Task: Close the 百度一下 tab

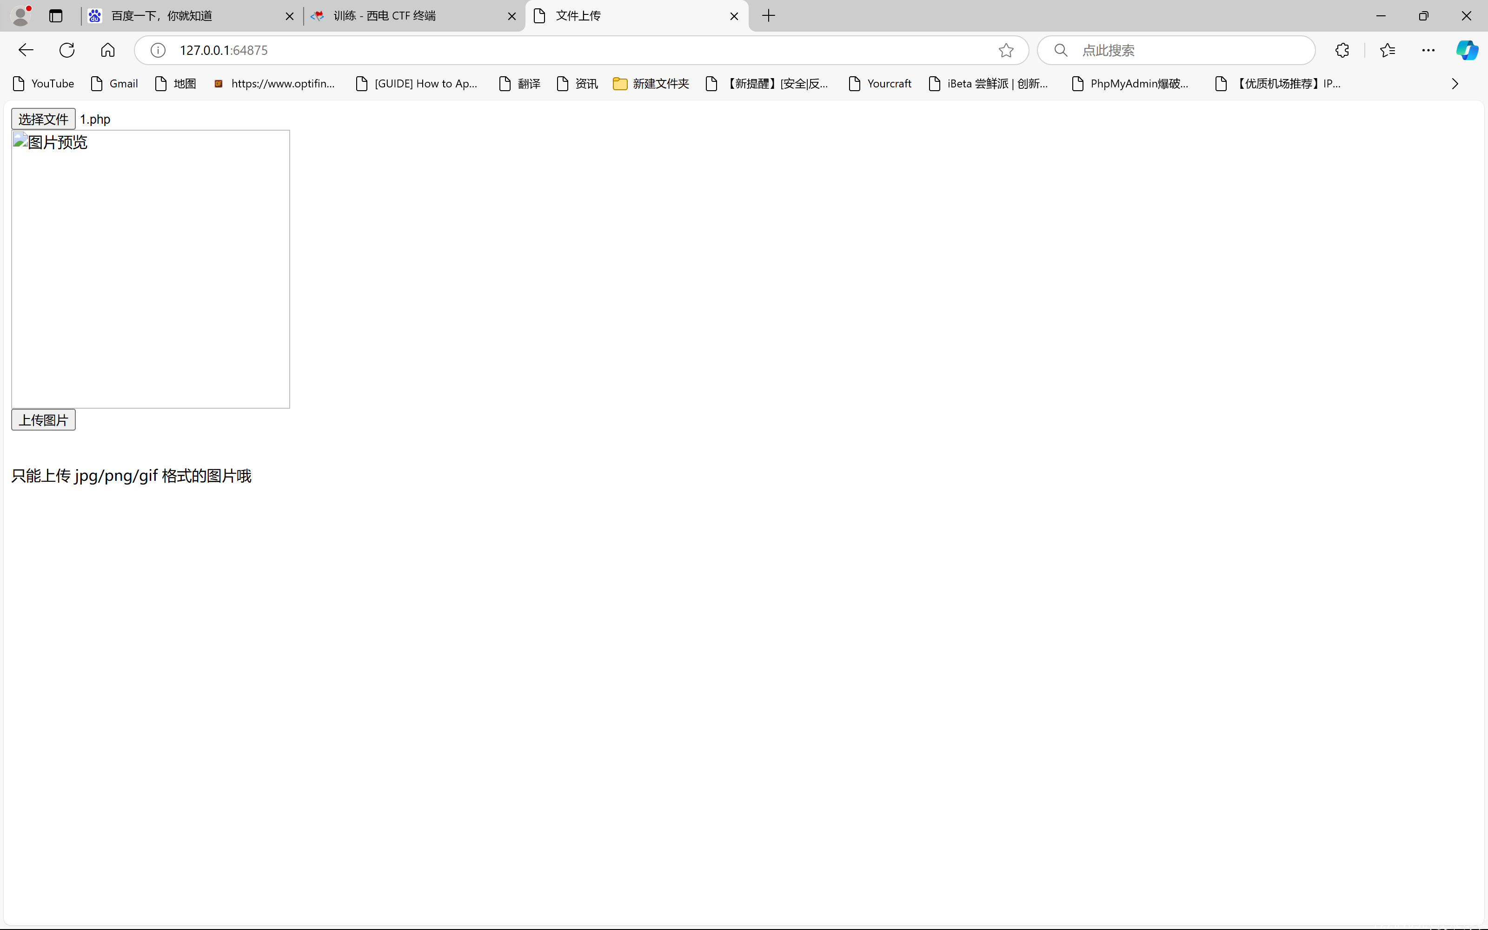Action: [x=290, y=17]
